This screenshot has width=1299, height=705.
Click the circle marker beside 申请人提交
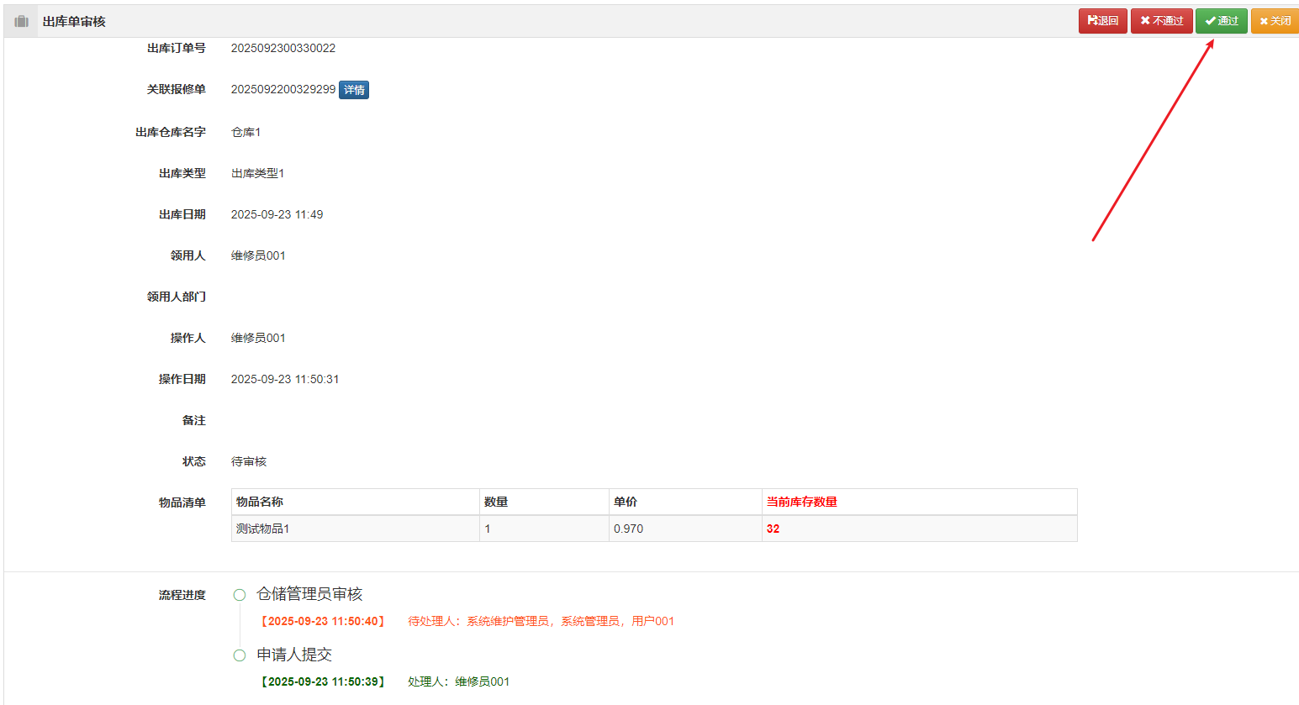[240, 655]
